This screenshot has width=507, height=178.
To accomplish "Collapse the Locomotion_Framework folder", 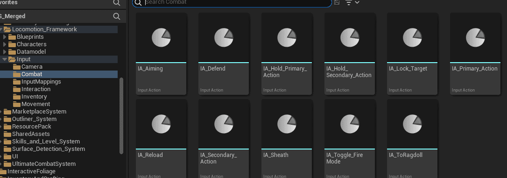I will tap(1, 29).
